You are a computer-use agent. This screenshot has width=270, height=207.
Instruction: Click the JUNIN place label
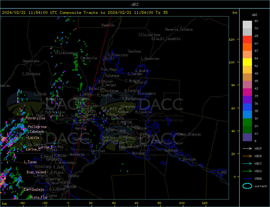click(121, 131)
